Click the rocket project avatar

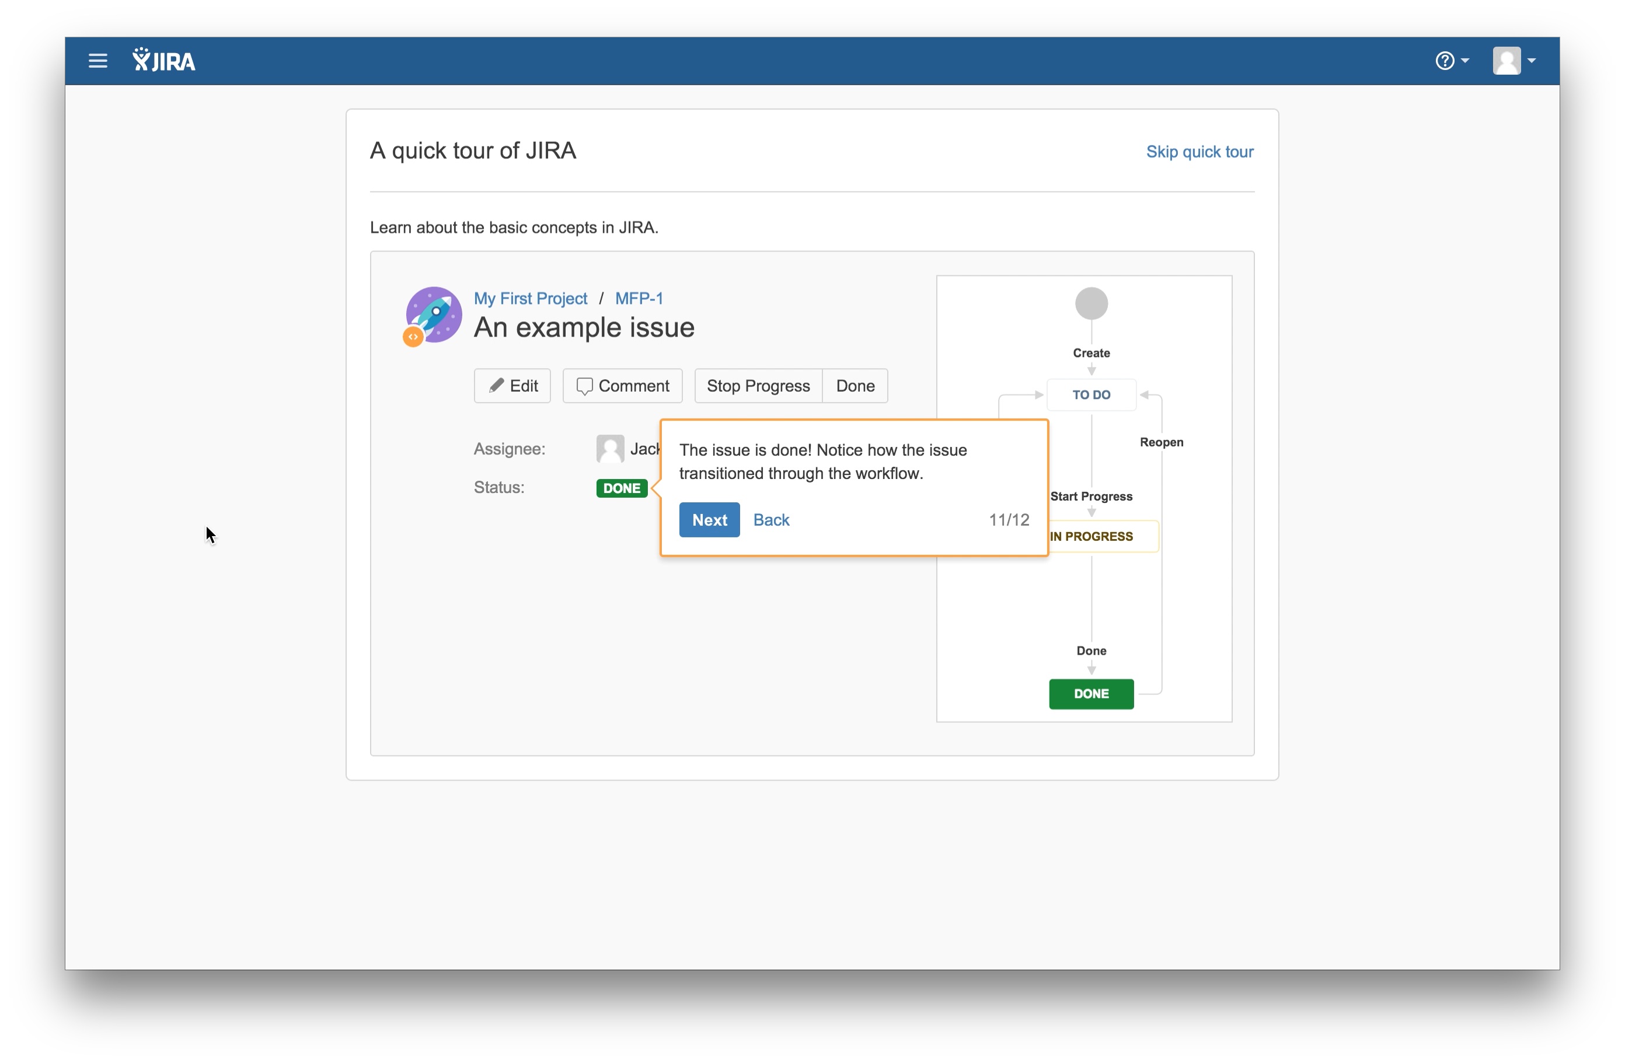433,316
